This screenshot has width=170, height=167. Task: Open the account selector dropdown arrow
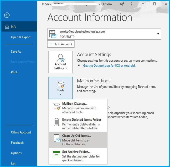click(x=158, y=34)
